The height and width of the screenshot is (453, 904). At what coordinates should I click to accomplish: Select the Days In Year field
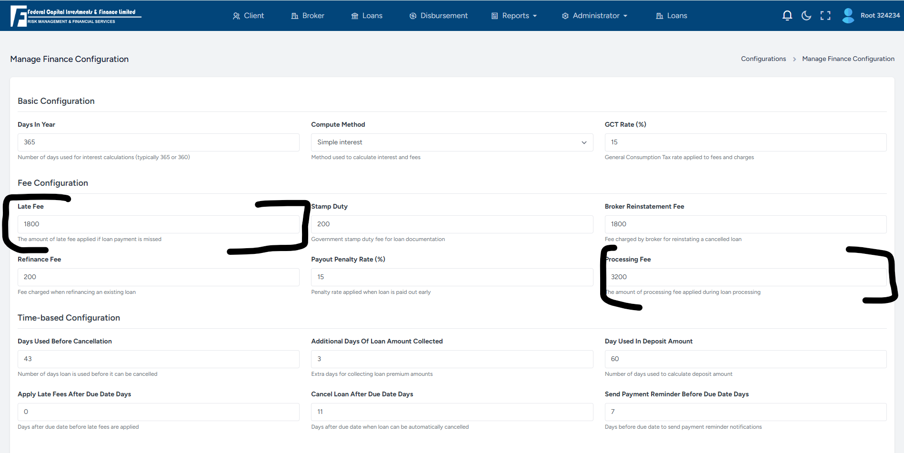[x=158, y=142]
